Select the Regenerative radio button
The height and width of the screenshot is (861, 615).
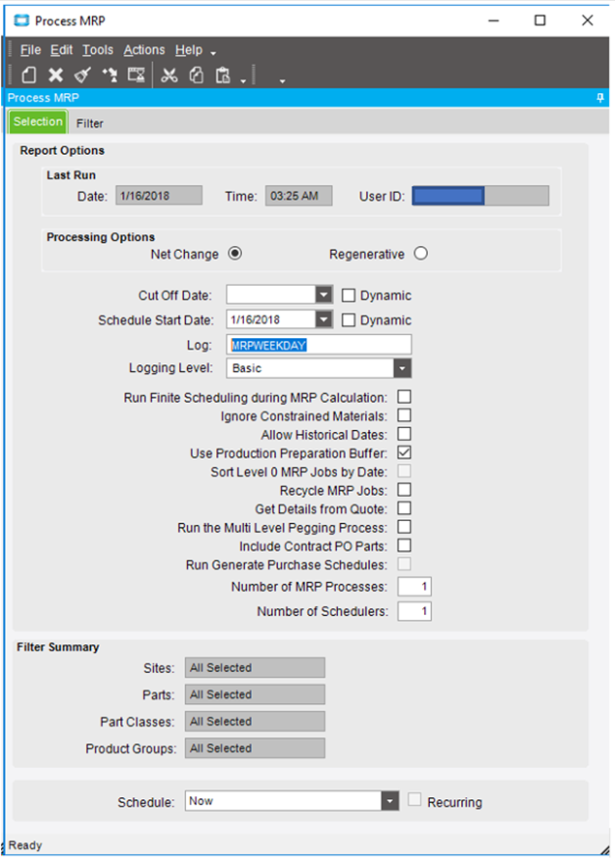coord(420,254)
